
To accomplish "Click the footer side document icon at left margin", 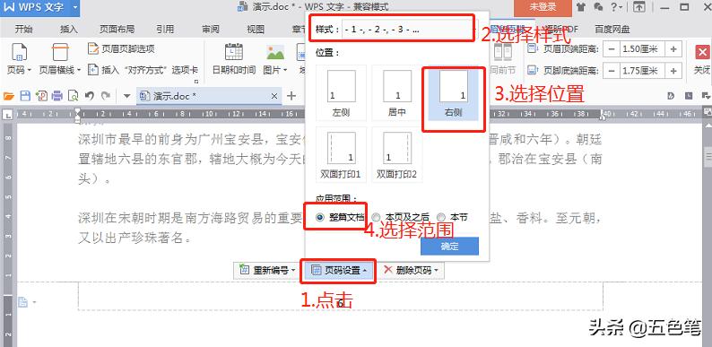I will click(22, 301).
